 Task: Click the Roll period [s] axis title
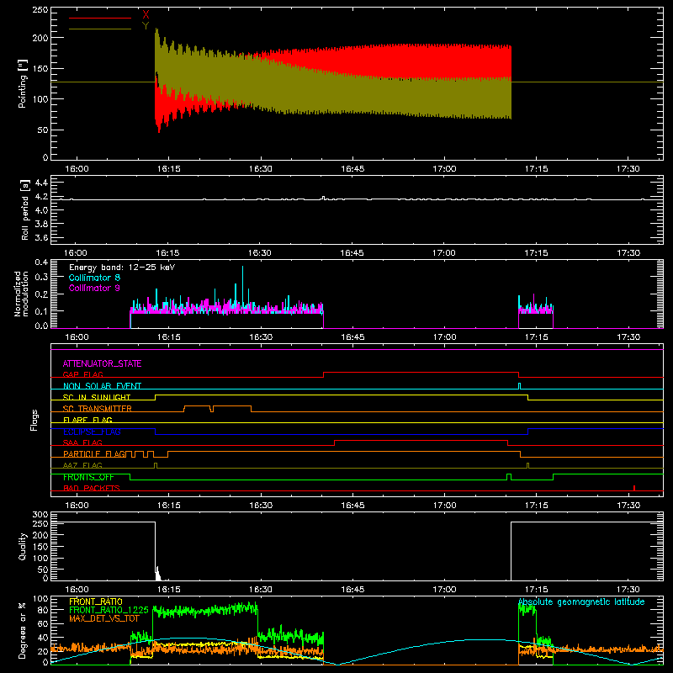(24, 209)
